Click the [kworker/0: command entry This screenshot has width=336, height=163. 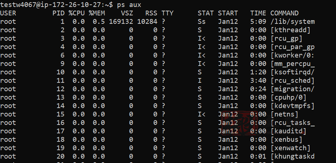pyautogui.click(x=292, y=55)
